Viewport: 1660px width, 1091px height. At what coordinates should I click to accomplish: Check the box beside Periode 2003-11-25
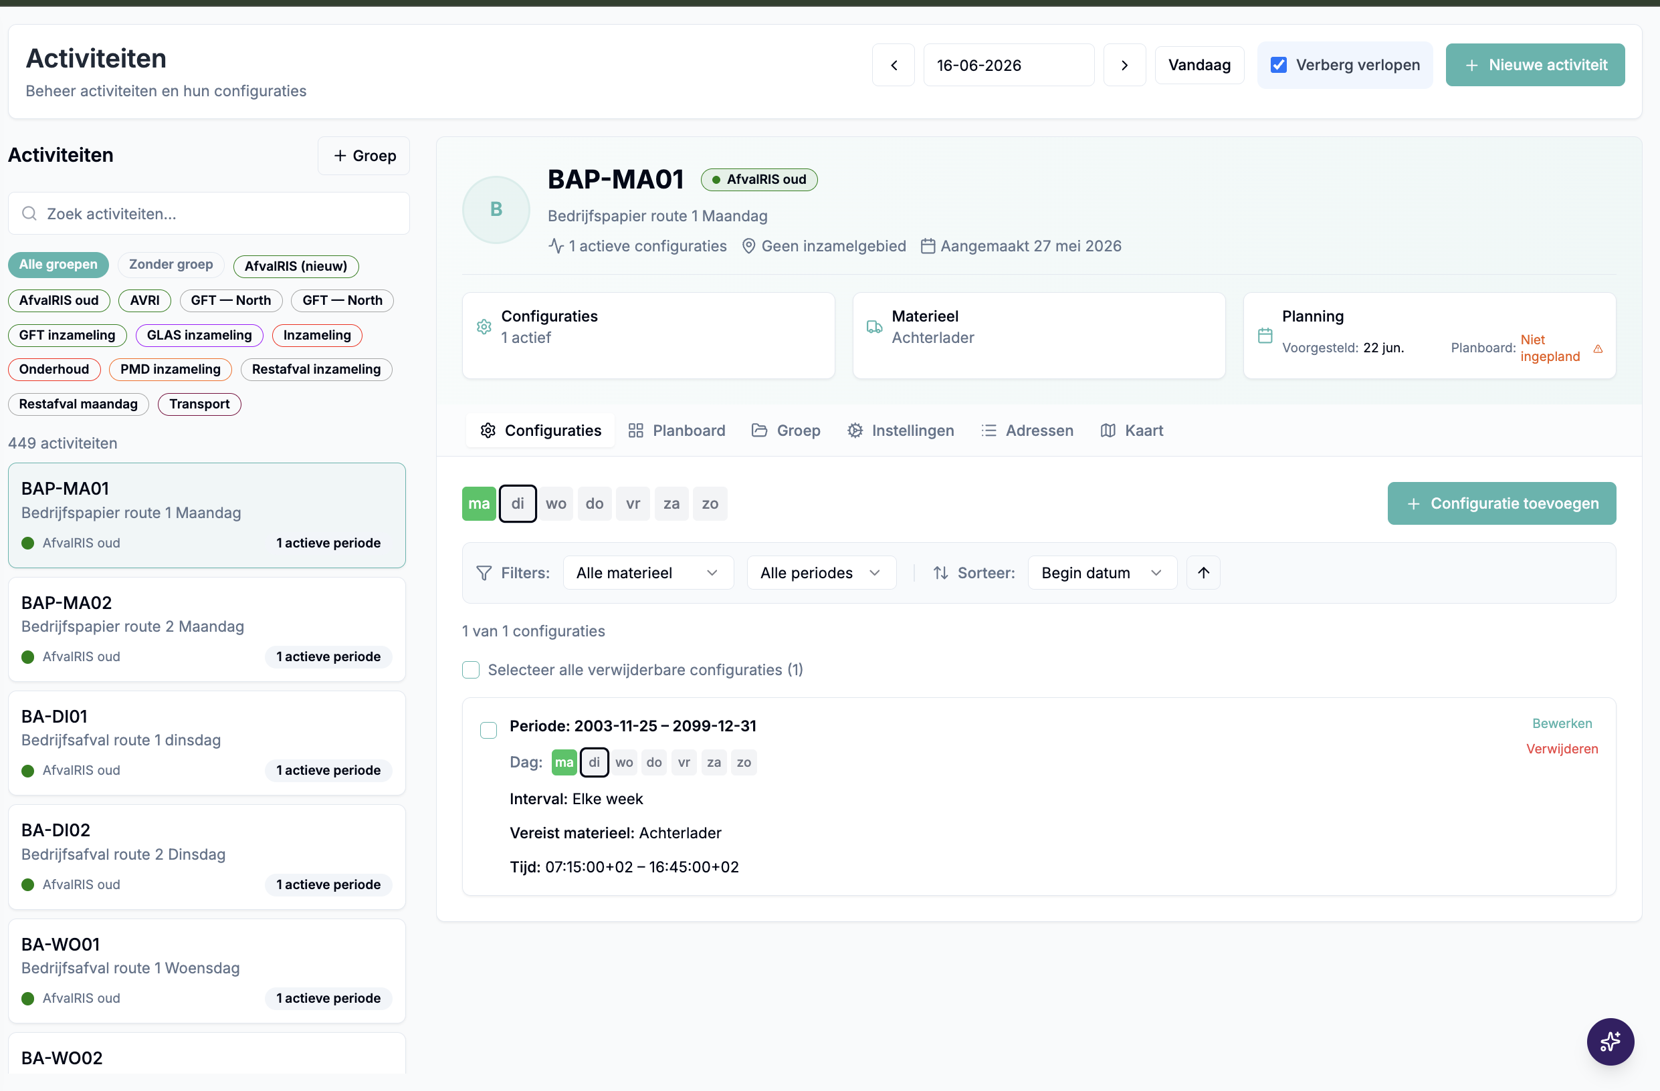tap(488, 730)
